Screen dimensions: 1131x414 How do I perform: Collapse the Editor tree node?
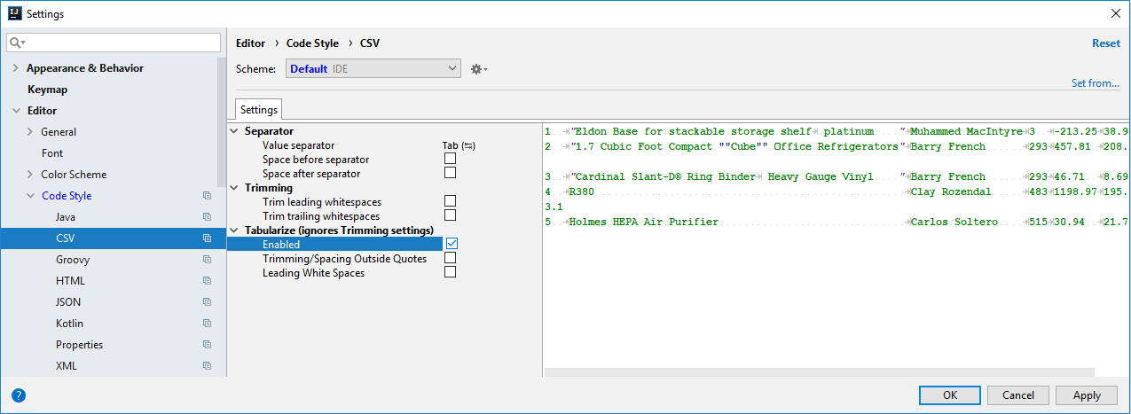click(x=16, y=111)
